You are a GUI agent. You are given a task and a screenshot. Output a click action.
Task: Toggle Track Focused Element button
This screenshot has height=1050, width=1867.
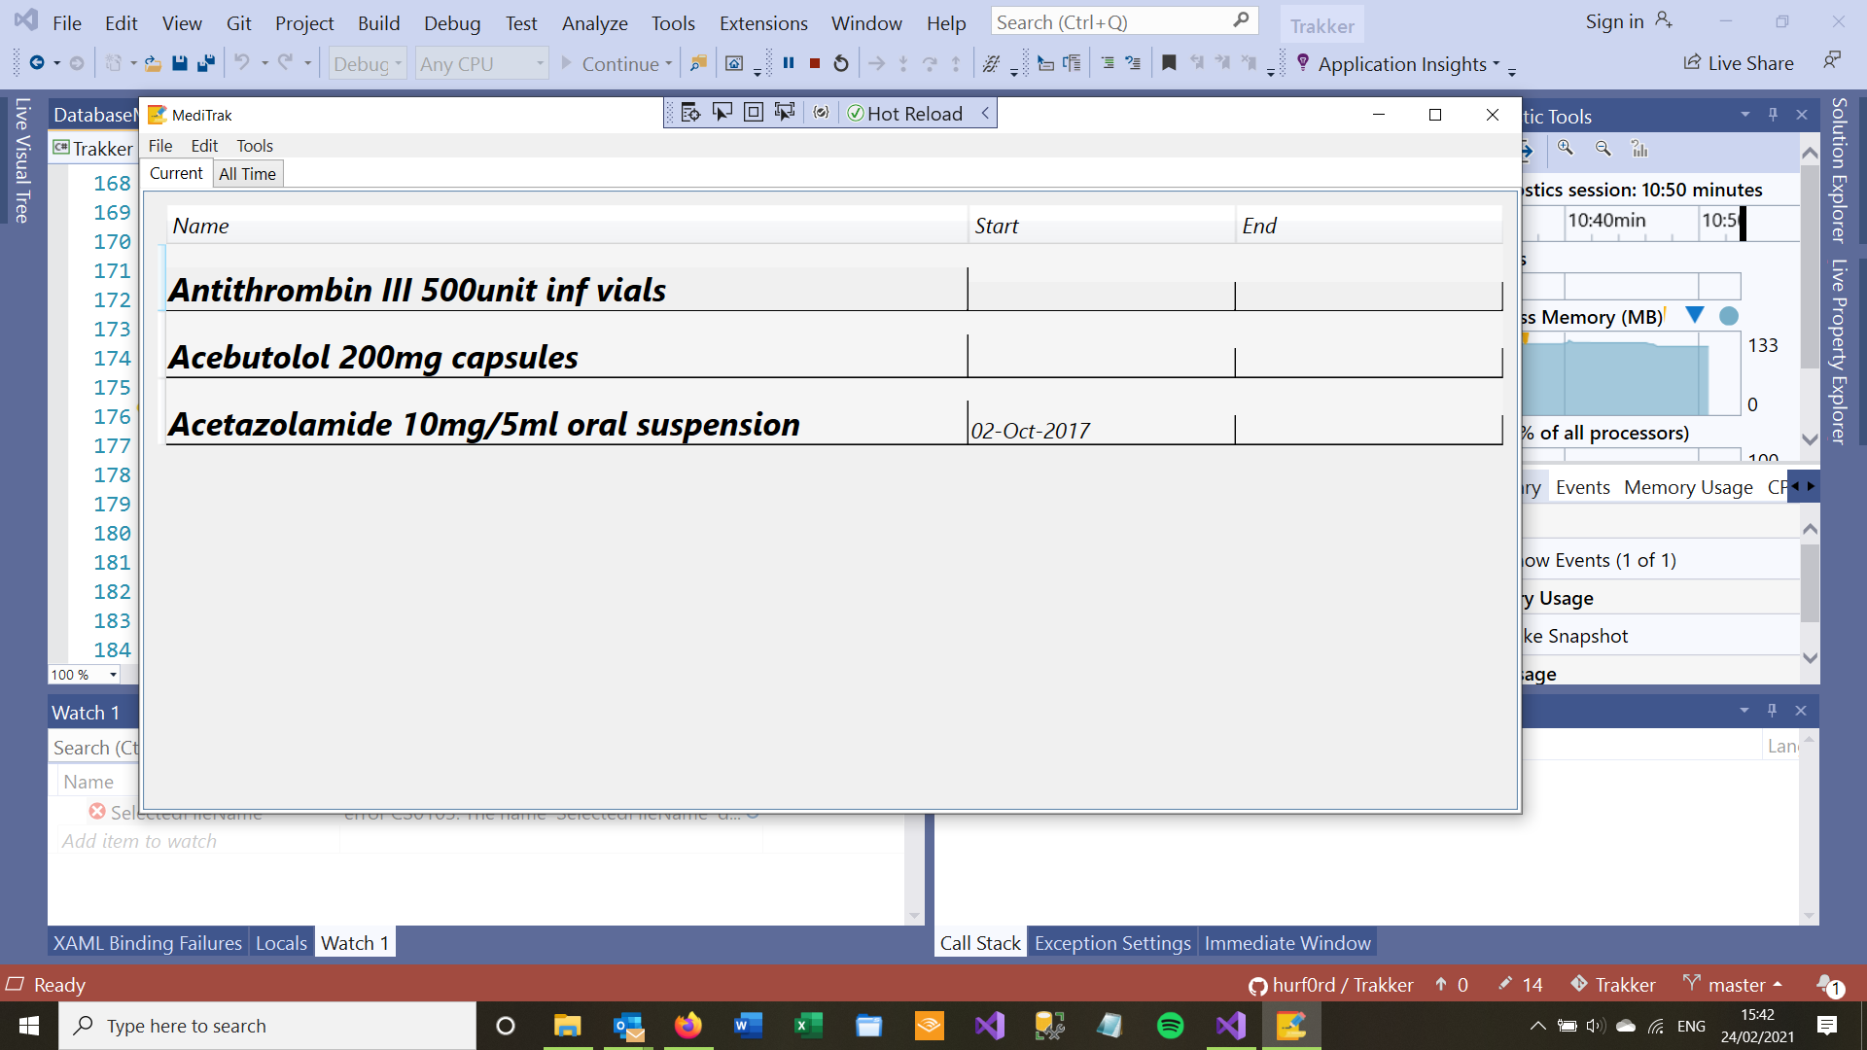click(784, 113)
